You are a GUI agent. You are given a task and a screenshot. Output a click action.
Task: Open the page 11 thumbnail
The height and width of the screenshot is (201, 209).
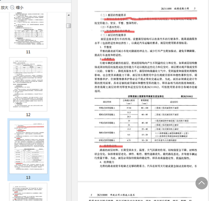click(x=28, y=30)
